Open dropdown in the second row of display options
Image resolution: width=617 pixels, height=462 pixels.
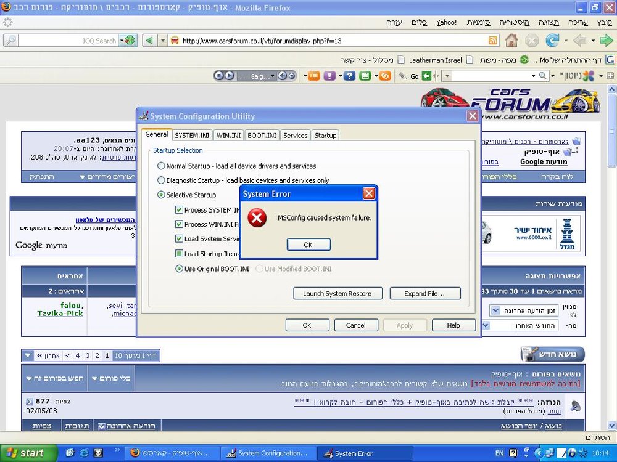tap(486, 325)
